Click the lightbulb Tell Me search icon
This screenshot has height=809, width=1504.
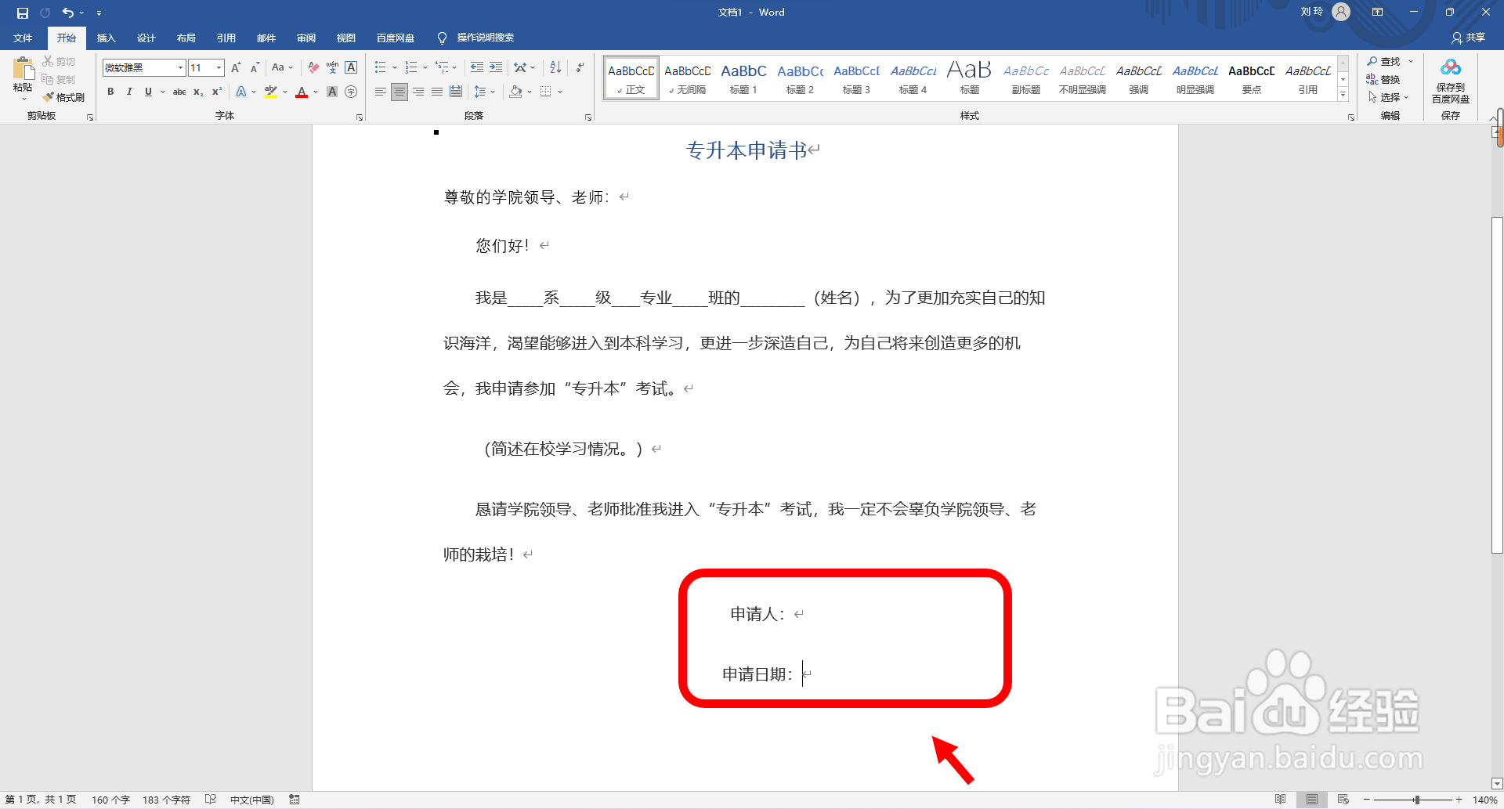[442, 38]
